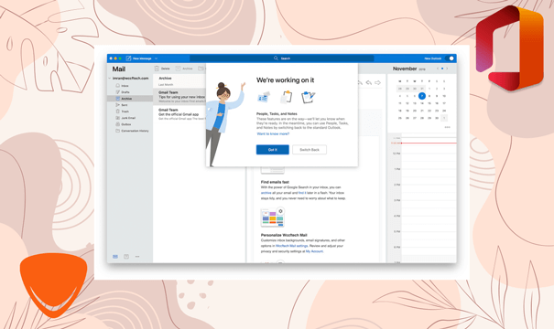554x329 pixels.
Task: Open the 'My Account' link
Action: click(314, 251)
